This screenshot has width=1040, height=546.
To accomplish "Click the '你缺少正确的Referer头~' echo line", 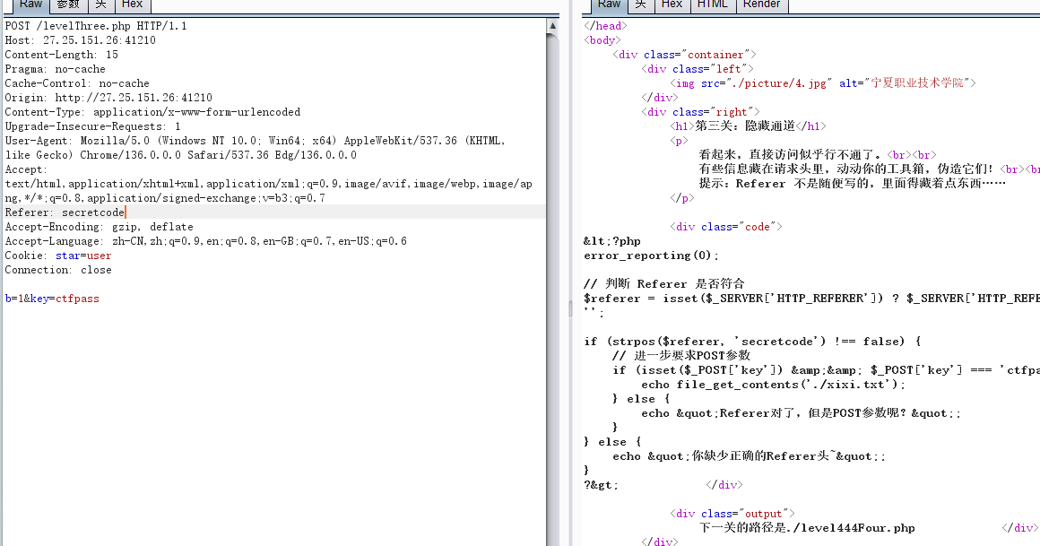I will click(x=749, y=456).
